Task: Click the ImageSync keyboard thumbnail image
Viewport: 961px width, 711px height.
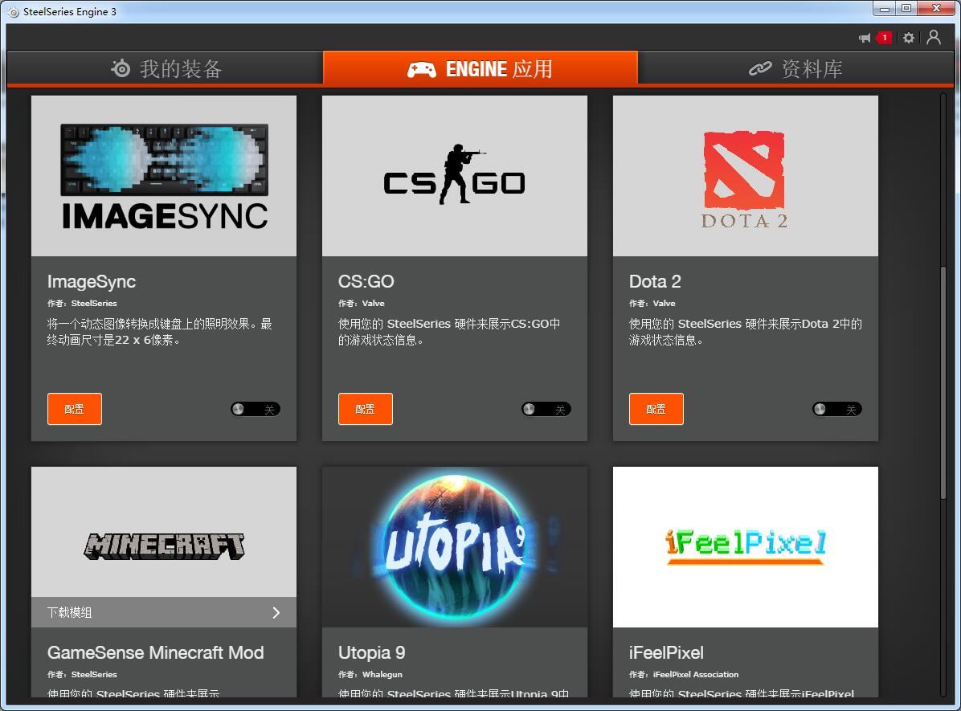Action: 164,176
